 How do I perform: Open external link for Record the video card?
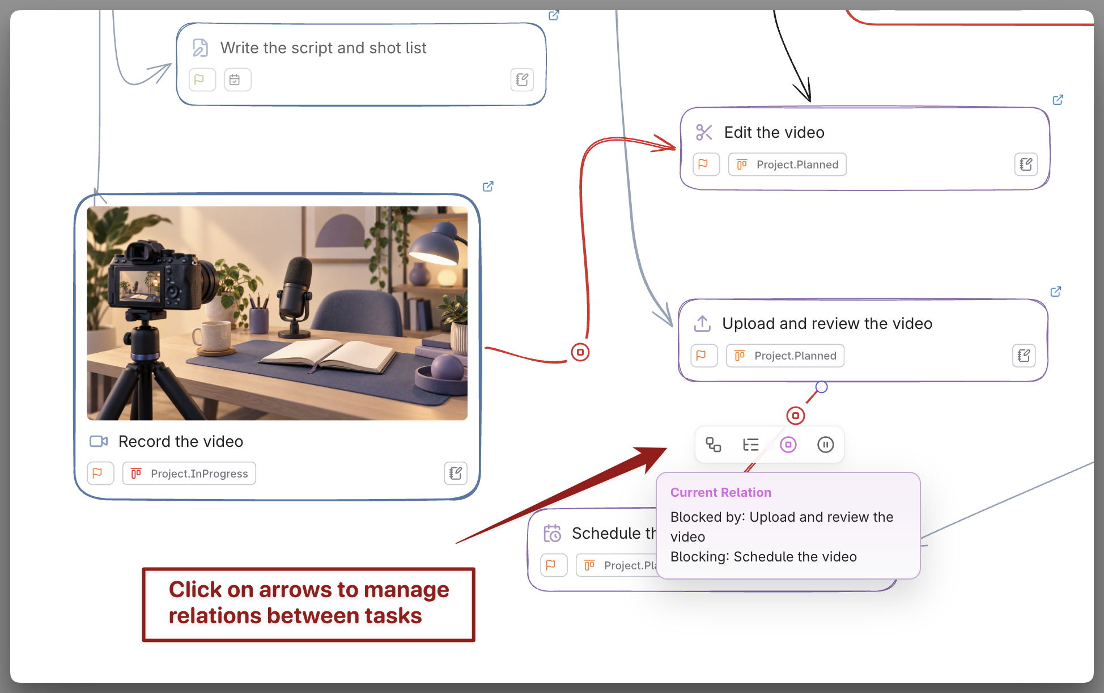(488, 187)
